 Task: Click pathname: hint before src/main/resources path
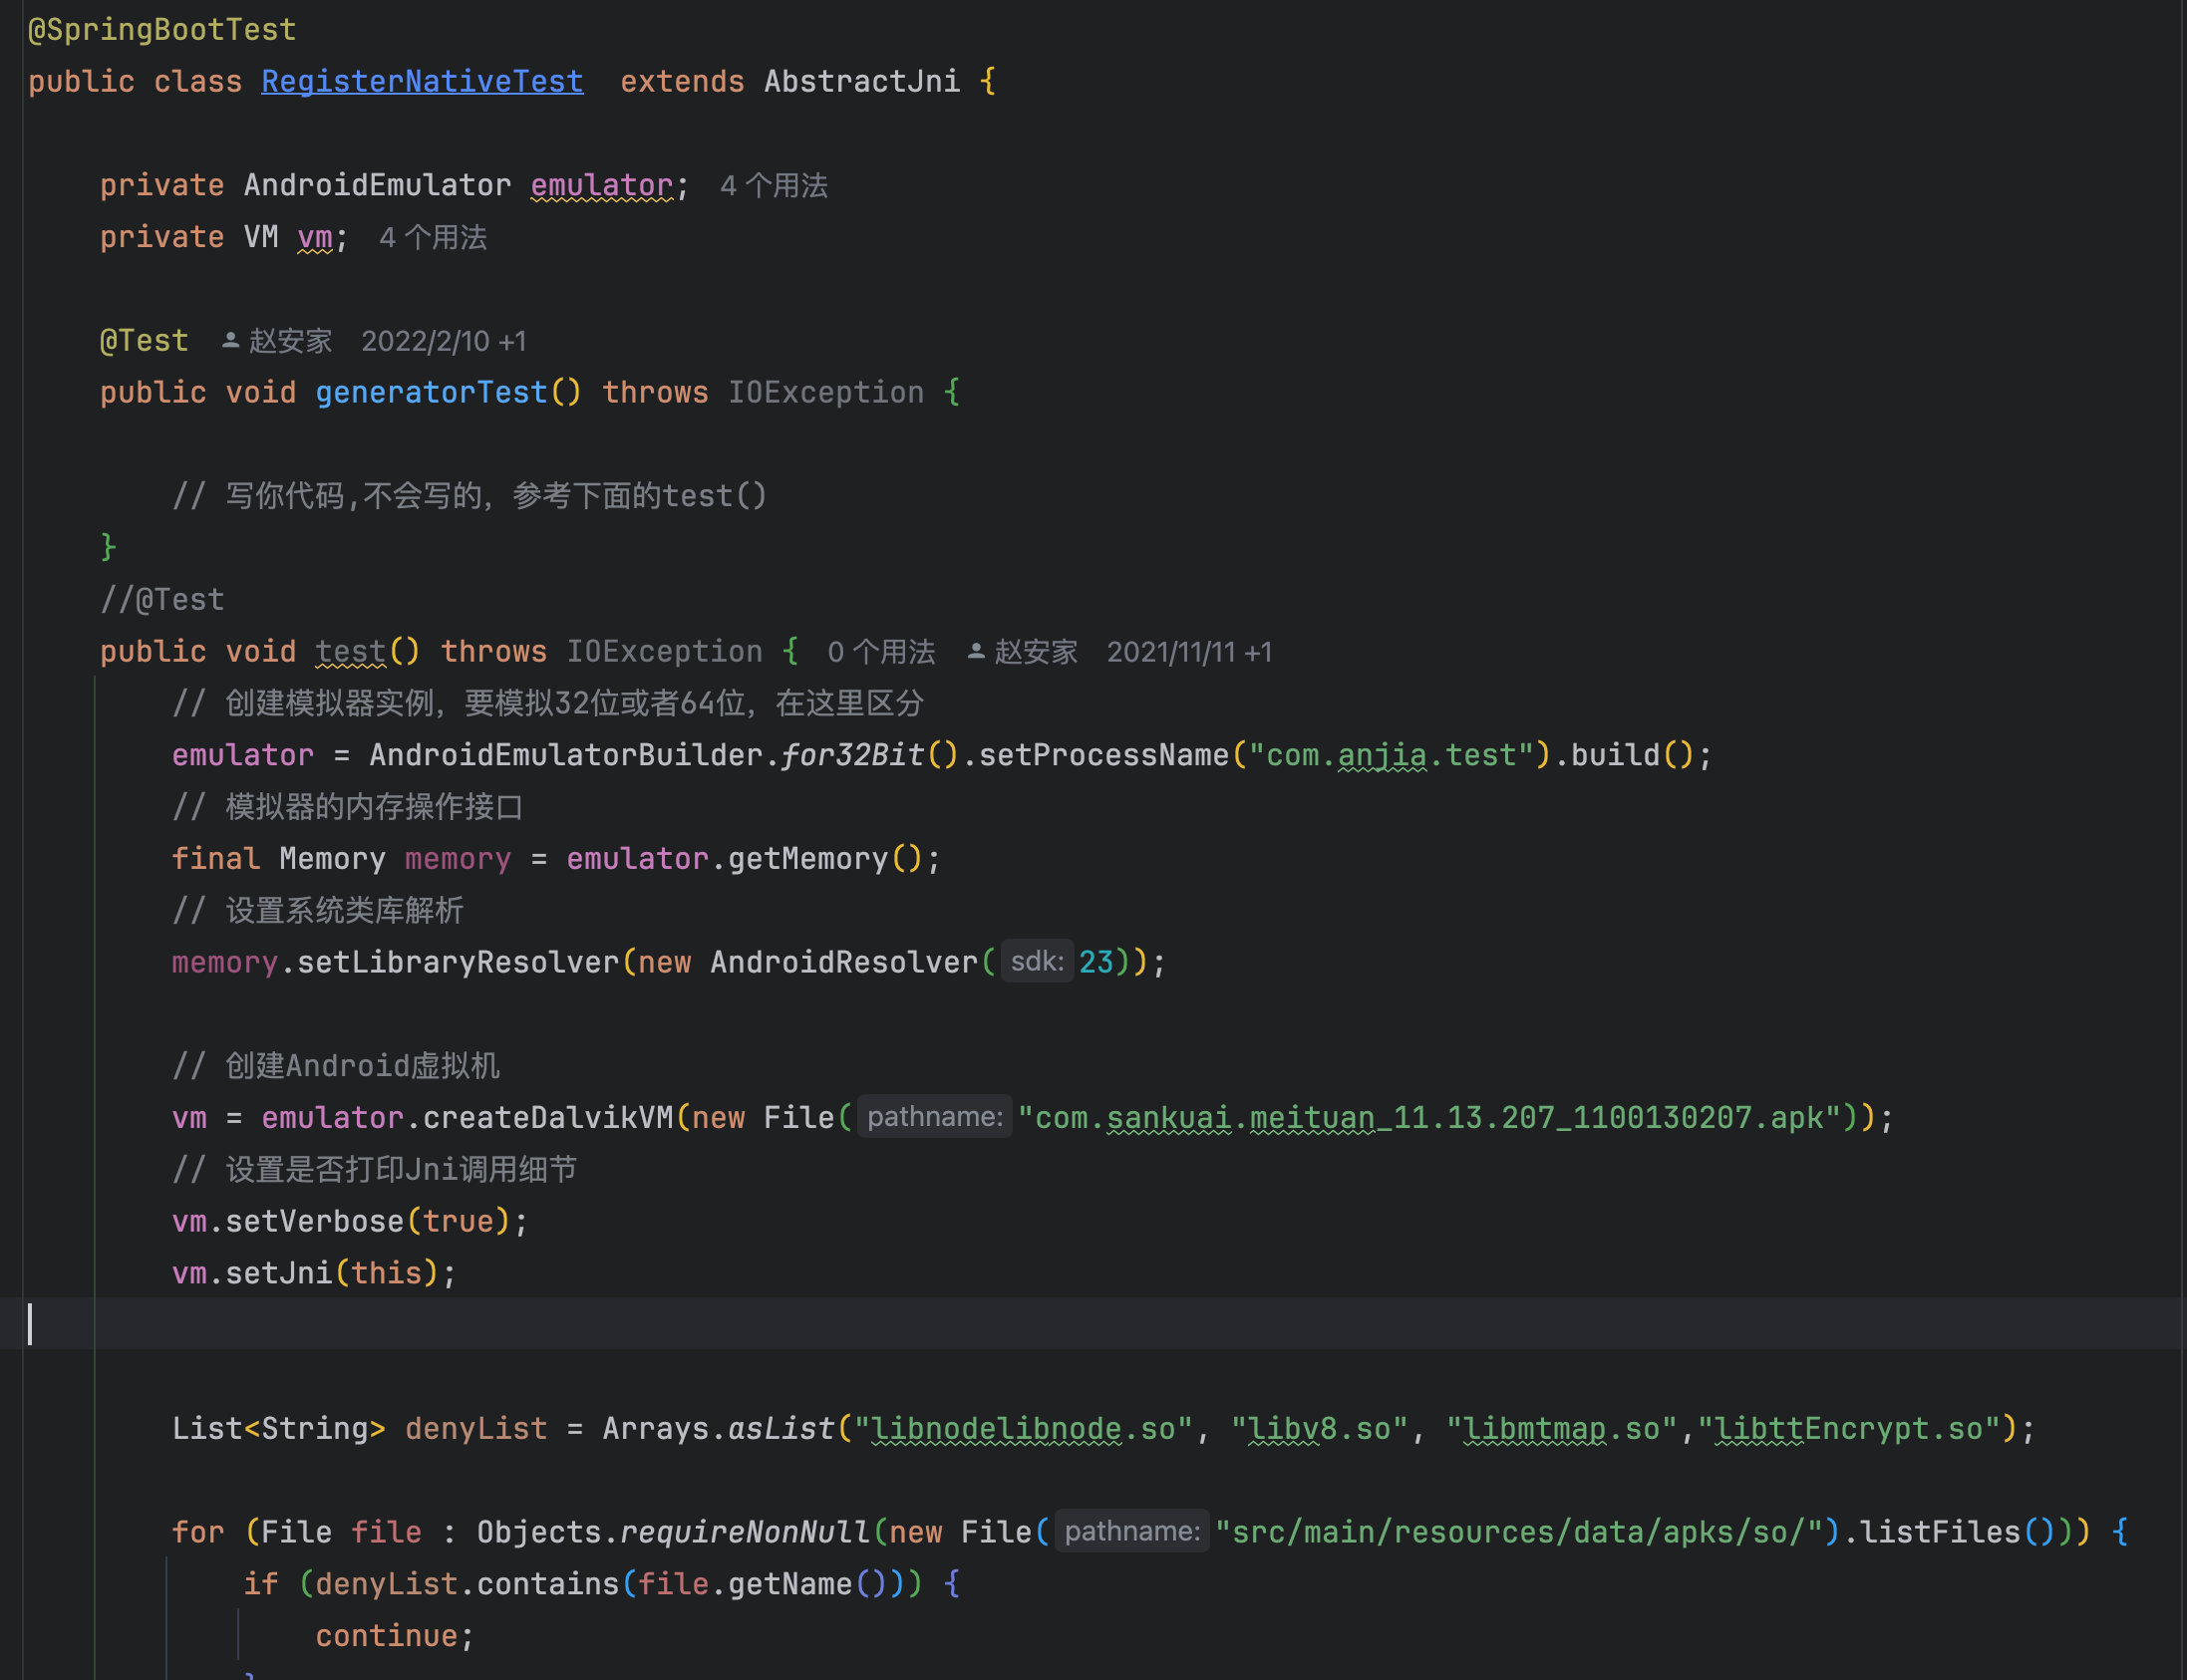1130,1532
